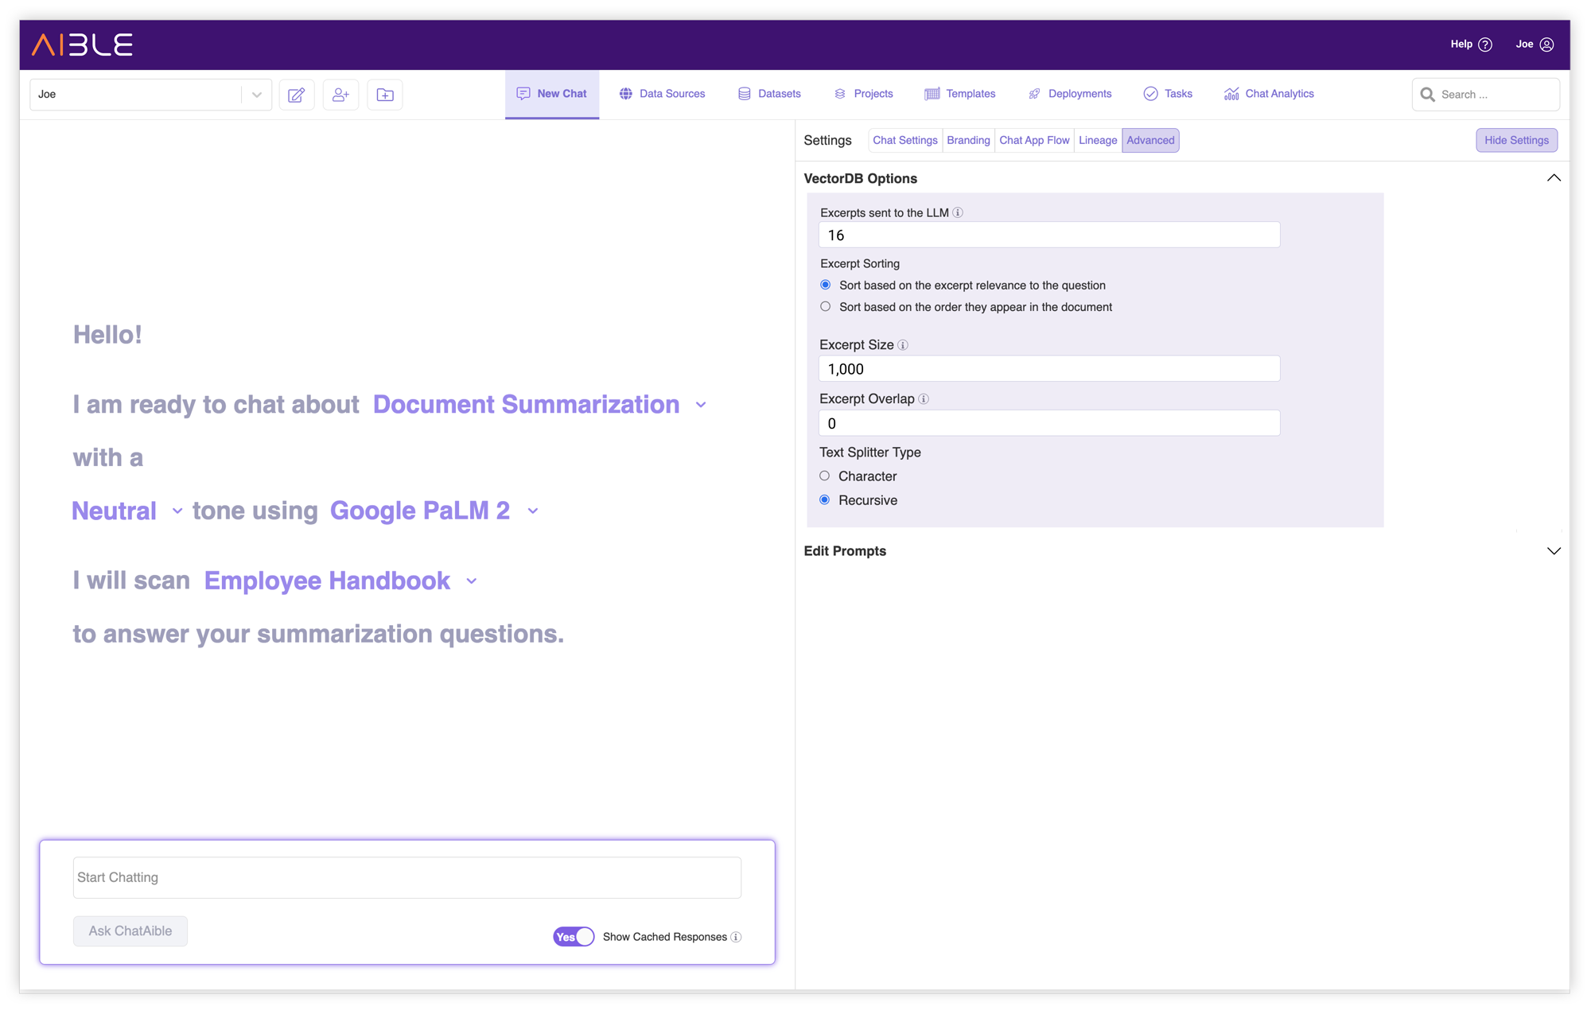Go to Deployments
The image size is (1591, 1014).
1069,94
